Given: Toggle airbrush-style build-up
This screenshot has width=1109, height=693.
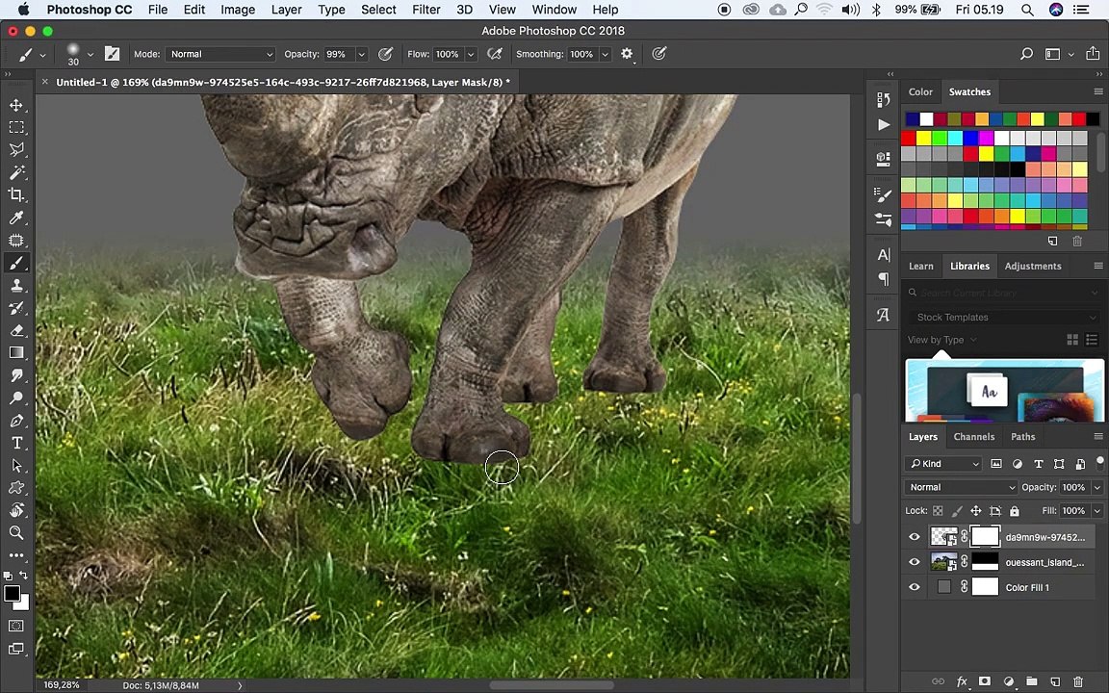Looking at the screenshot, I should pyautogui.click(x=495, y=54).
